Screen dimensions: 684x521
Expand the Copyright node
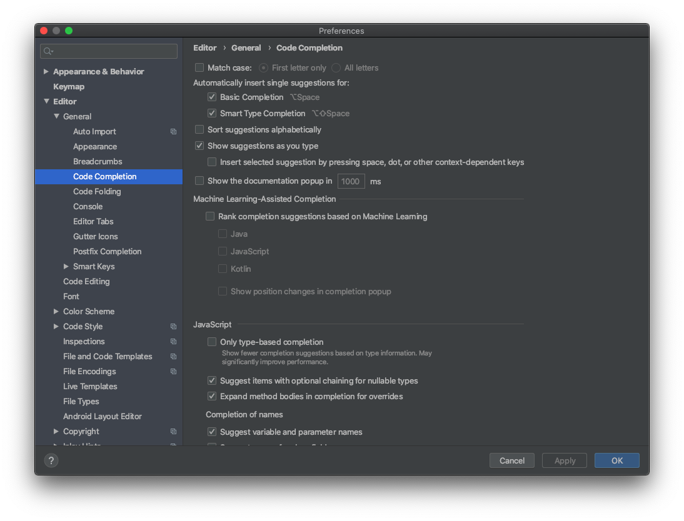[x=56, y=432]
